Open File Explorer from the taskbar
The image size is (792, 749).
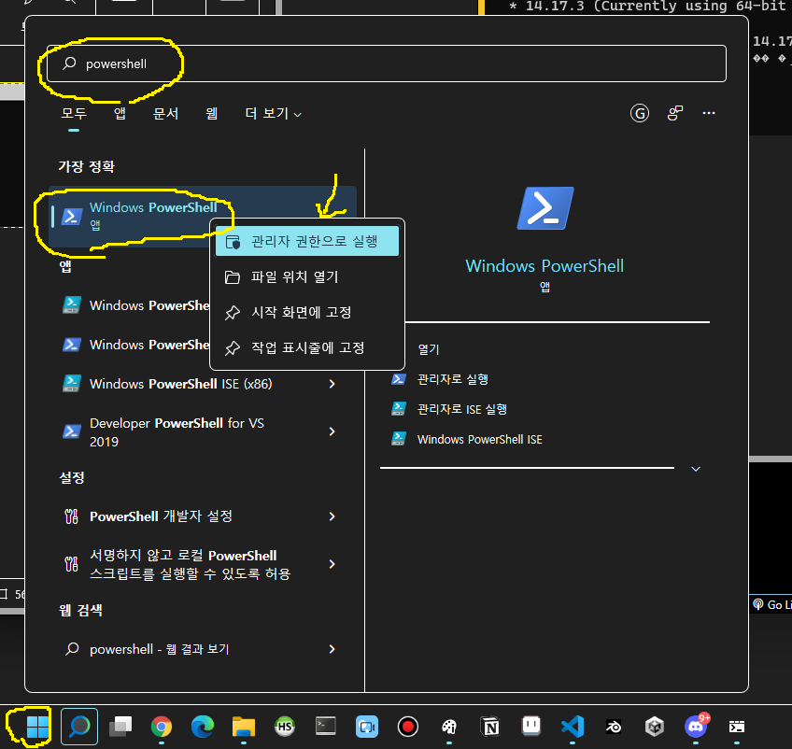[x=244, y=727]
